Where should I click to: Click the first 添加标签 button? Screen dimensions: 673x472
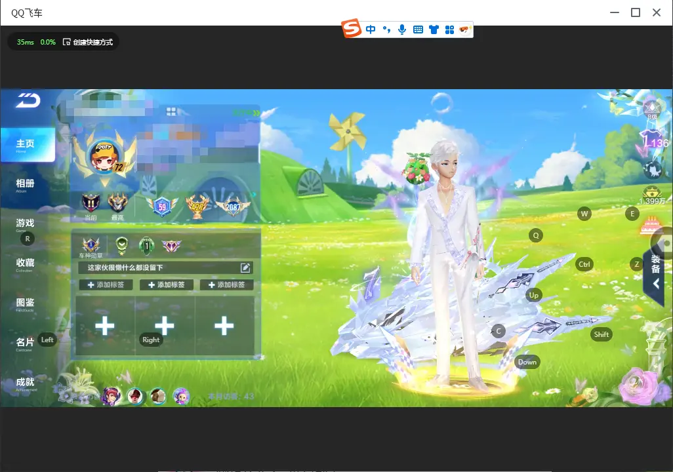point(106,285)
